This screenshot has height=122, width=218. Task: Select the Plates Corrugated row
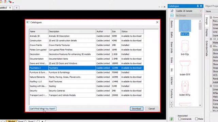(86, 50)
